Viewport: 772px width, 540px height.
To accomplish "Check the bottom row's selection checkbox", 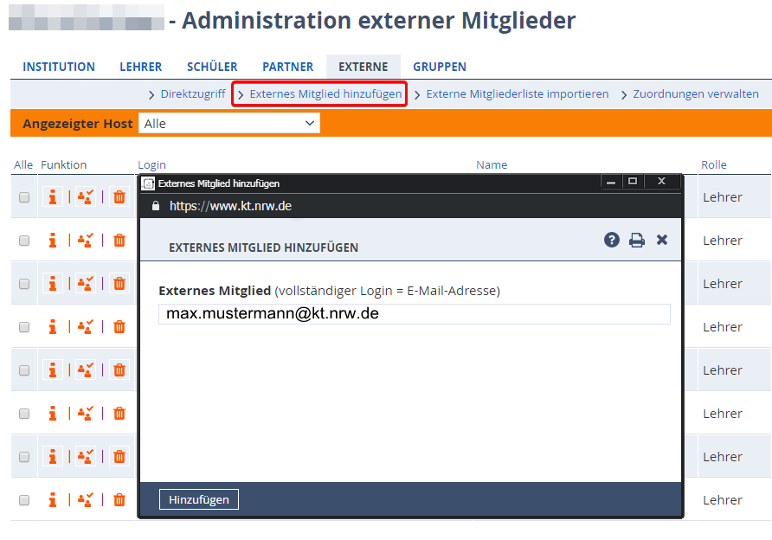I will tap(24, 499).
